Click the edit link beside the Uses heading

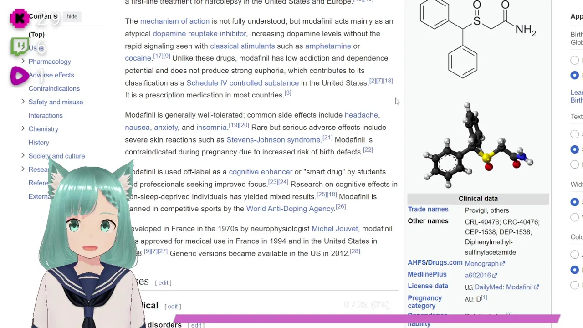(x=163, y=283)
